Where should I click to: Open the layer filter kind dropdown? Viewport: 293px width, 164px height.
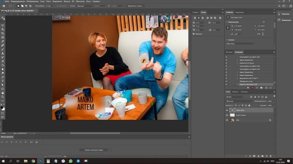[235, 97]
